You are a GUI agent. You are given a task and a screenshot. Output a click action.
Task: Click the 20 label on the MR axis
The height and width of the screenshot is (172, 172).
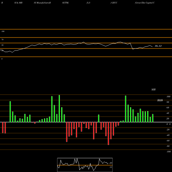click(168, 119)
